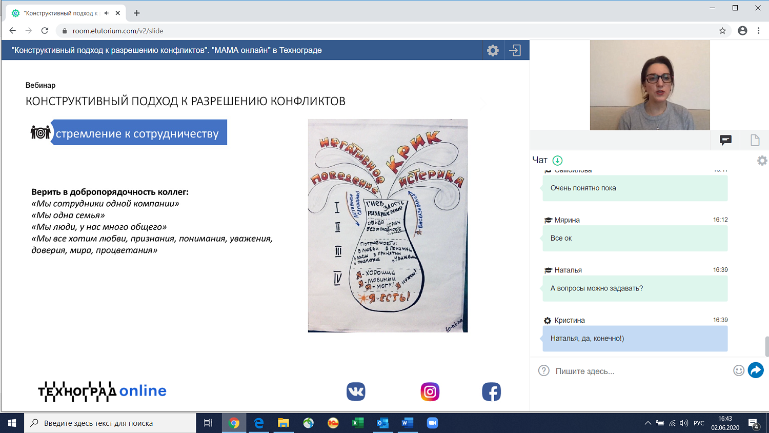
Task: Click the Пишите здесь chat input field
Action: tap(642, 371)
